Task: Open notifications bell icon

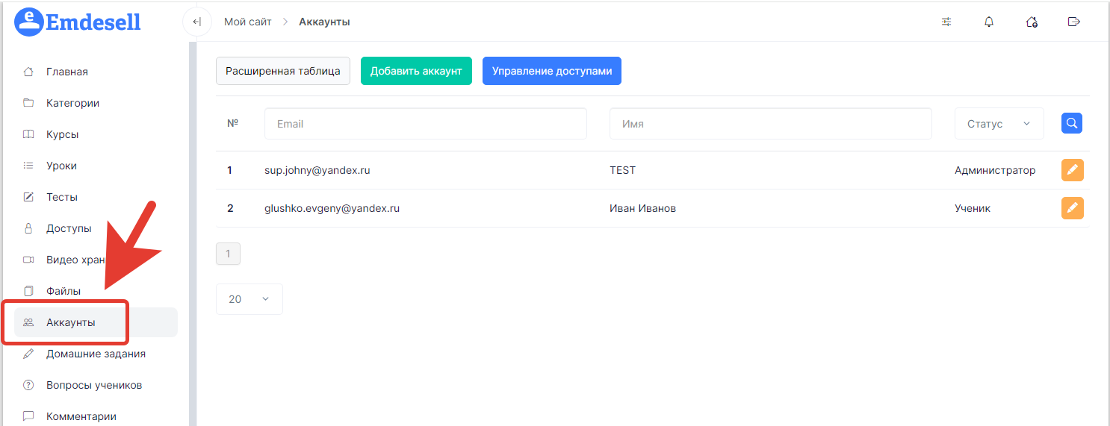Action: [x=989, y=22]
